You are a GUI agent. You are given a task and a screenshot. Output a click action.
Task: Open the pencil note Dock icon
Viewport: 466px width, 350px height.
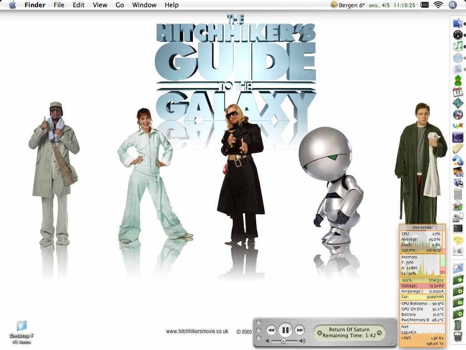tap(458, 149)
